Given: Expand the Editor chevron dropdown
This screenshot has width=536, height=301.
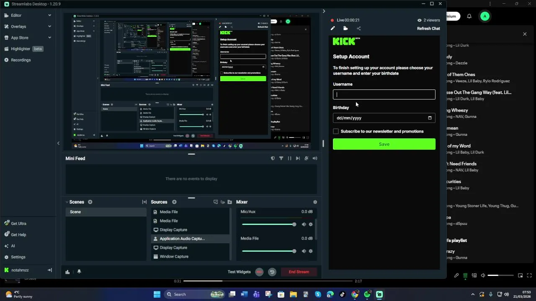Looking at the screenshot, I should pos(49,15).
